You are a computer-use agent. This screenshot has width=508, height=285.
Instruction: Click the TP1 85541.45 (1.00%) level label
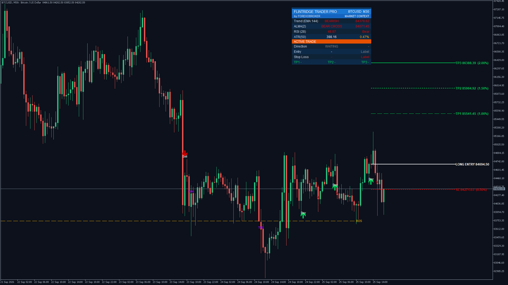click(x=472, y=114)
